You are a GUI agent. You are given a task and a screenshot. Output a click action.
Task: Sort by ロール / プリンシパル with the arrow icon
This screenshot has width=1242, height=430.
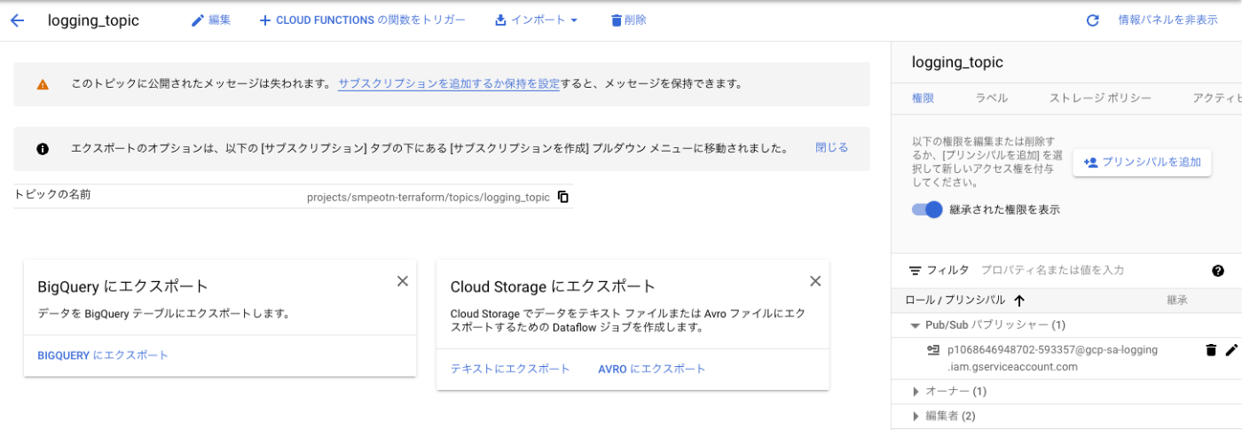click(1018, 301)
